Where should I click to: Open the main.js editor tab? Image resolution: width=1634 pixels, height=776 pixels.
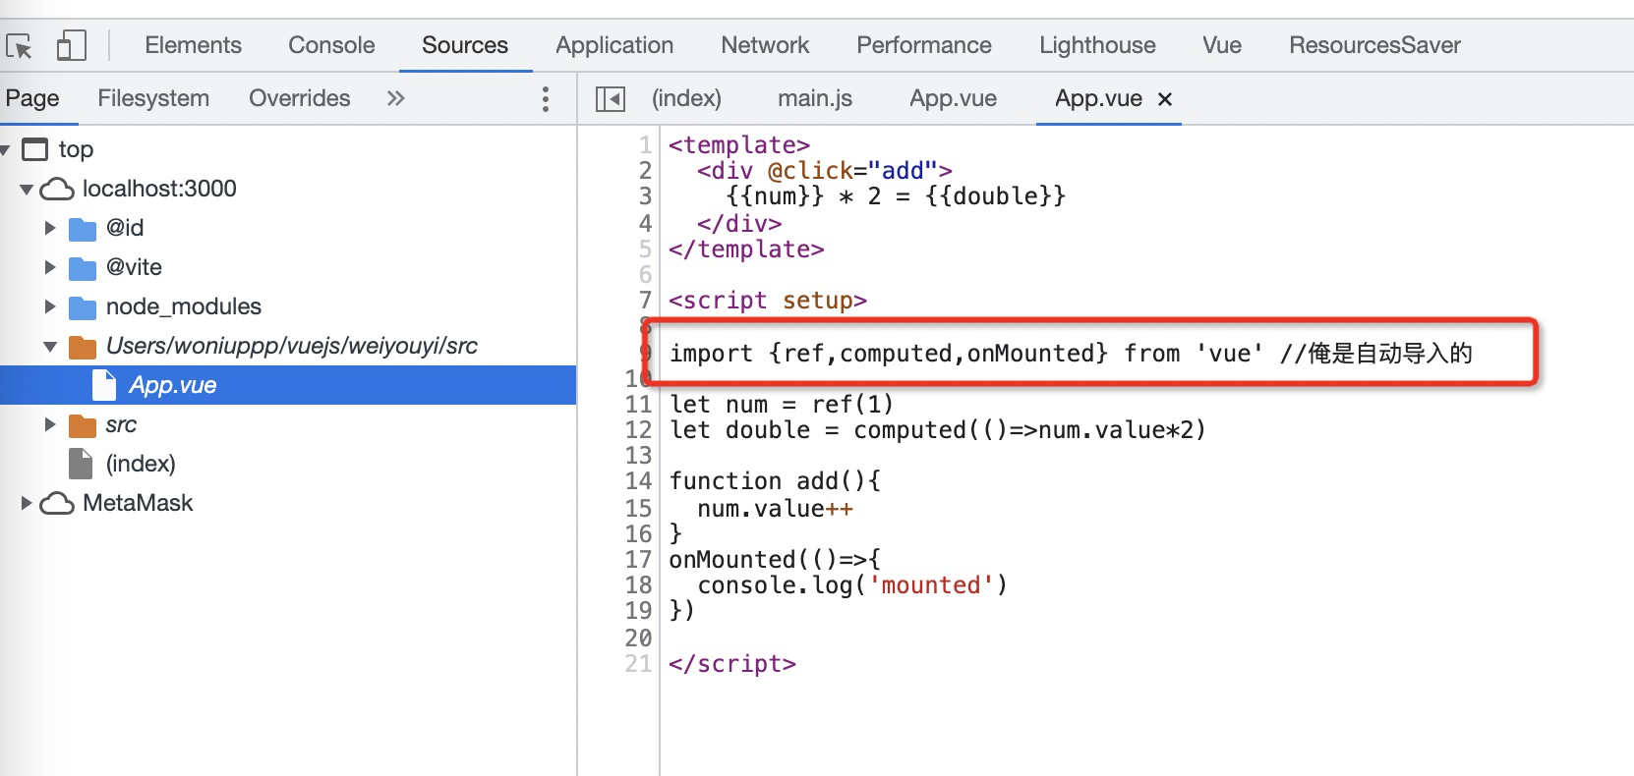814,98
